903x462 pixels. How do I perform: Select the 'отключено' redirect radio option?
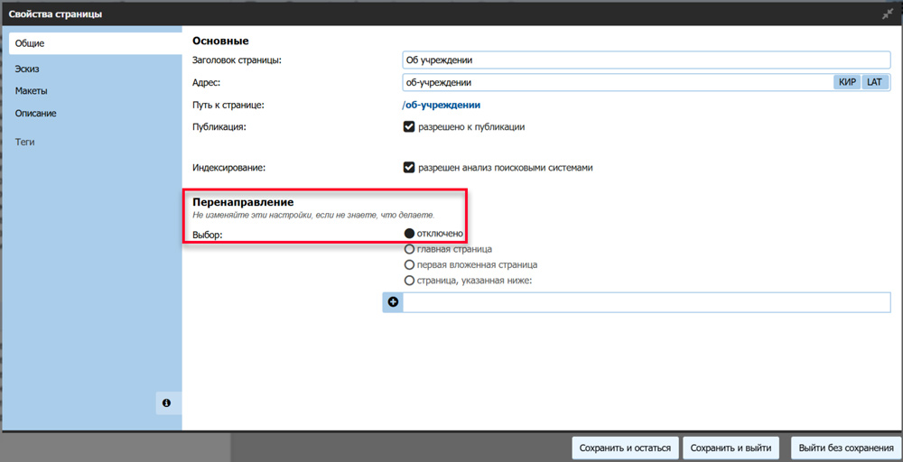(409, 234)
